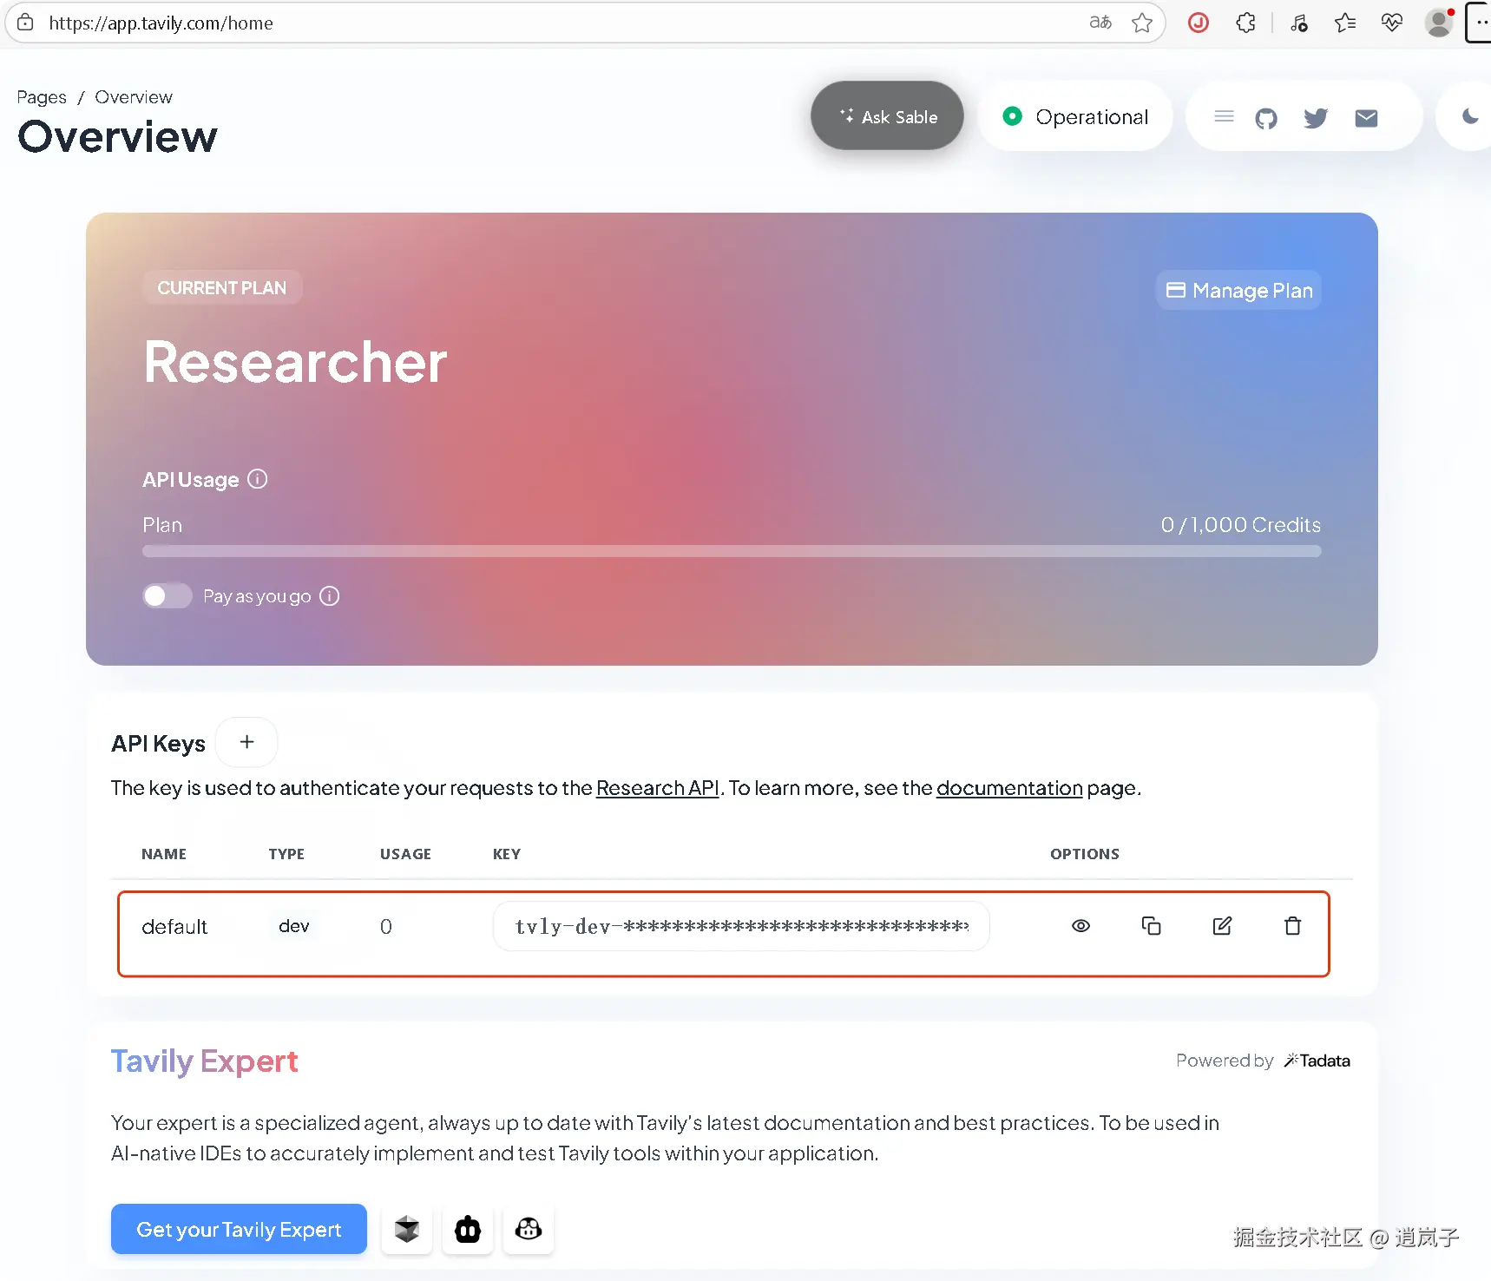Screen dimensions: 1491x1281
Task: Copy the default API key
Action: (1152, 926)
